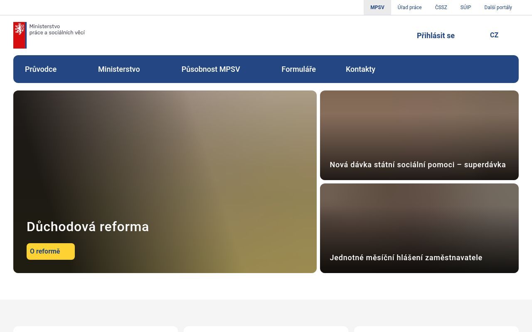Image resolution: width=532 pixels, height=332 pixels.
Task: Open the Ministerstvo navigation menu
Action: coord(119,69)
